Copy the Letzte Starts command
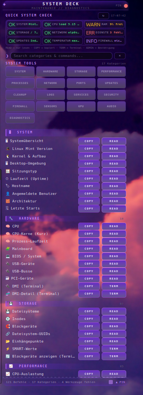Viewport: 143px width, 395px height. [x=89, y=209]
